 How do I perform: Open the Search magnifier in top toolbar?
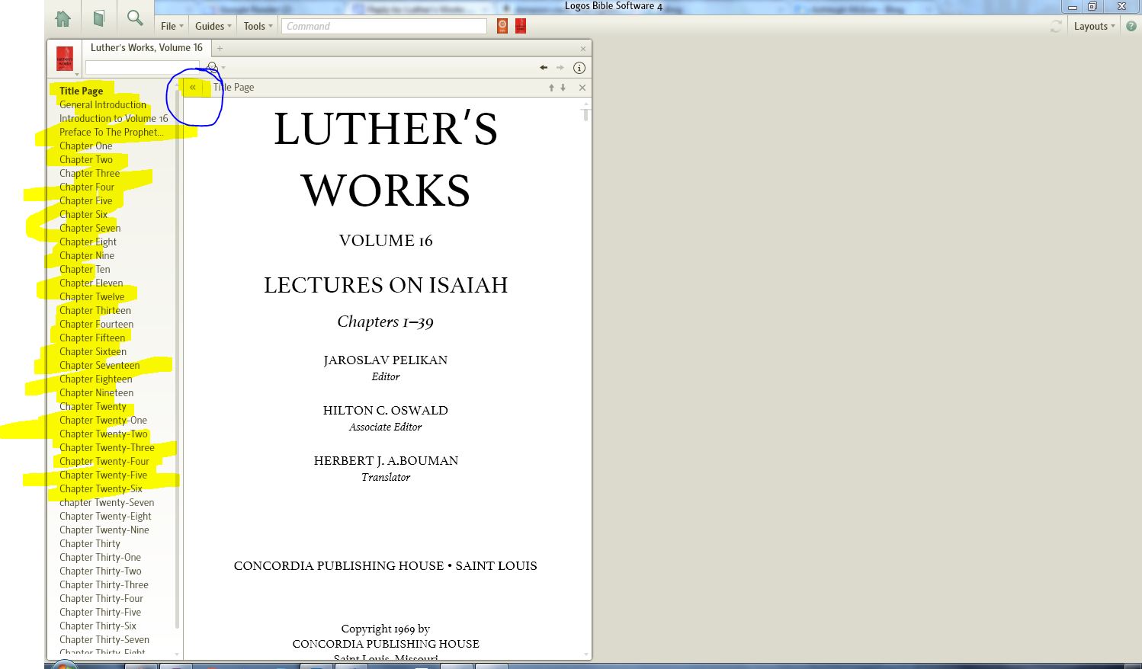[135, 18]
